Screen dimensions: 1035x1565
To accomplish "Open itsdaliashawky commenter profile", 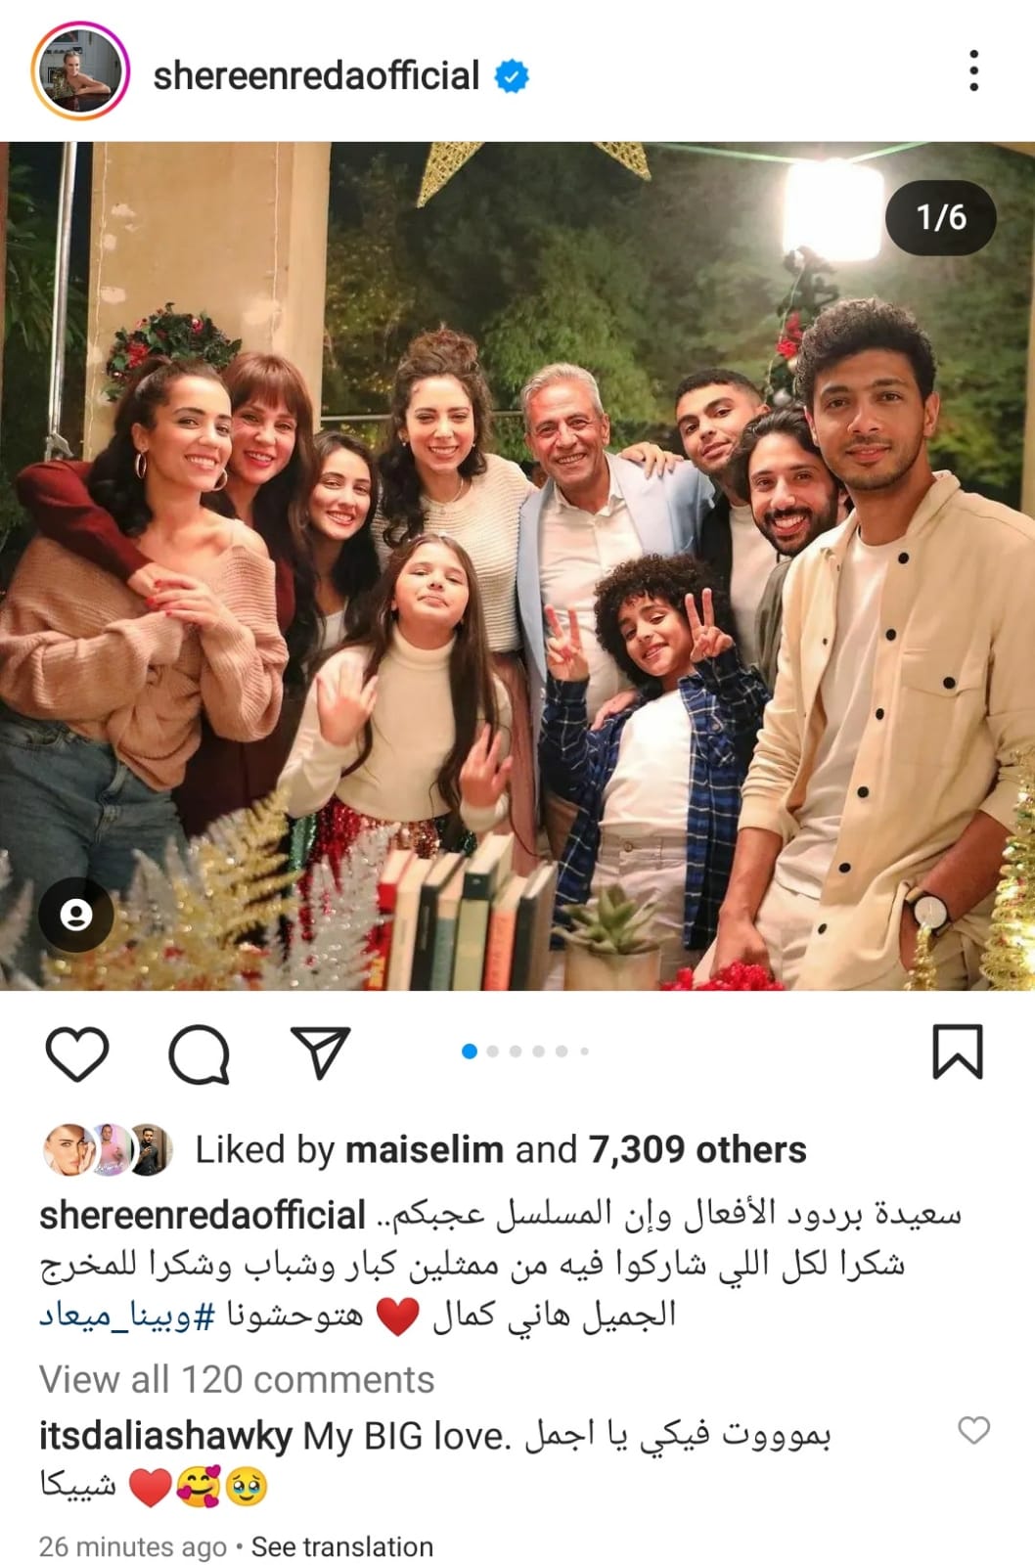I will [x=165, y=1436].
